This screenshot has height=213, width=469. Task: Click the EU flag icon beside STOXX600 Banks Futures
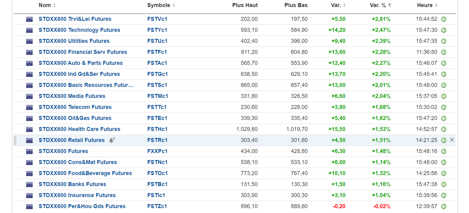tap(29, 185)
